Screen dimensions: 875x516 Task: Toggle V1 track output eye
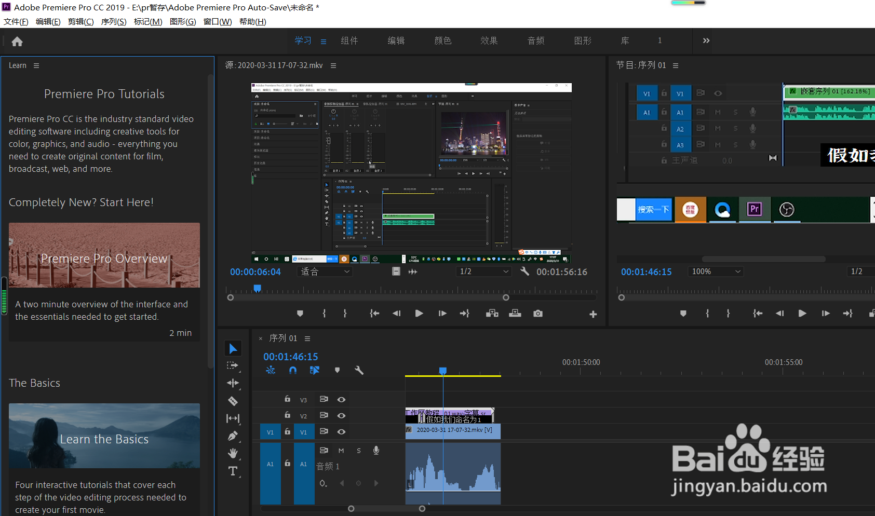click(341, 431)
